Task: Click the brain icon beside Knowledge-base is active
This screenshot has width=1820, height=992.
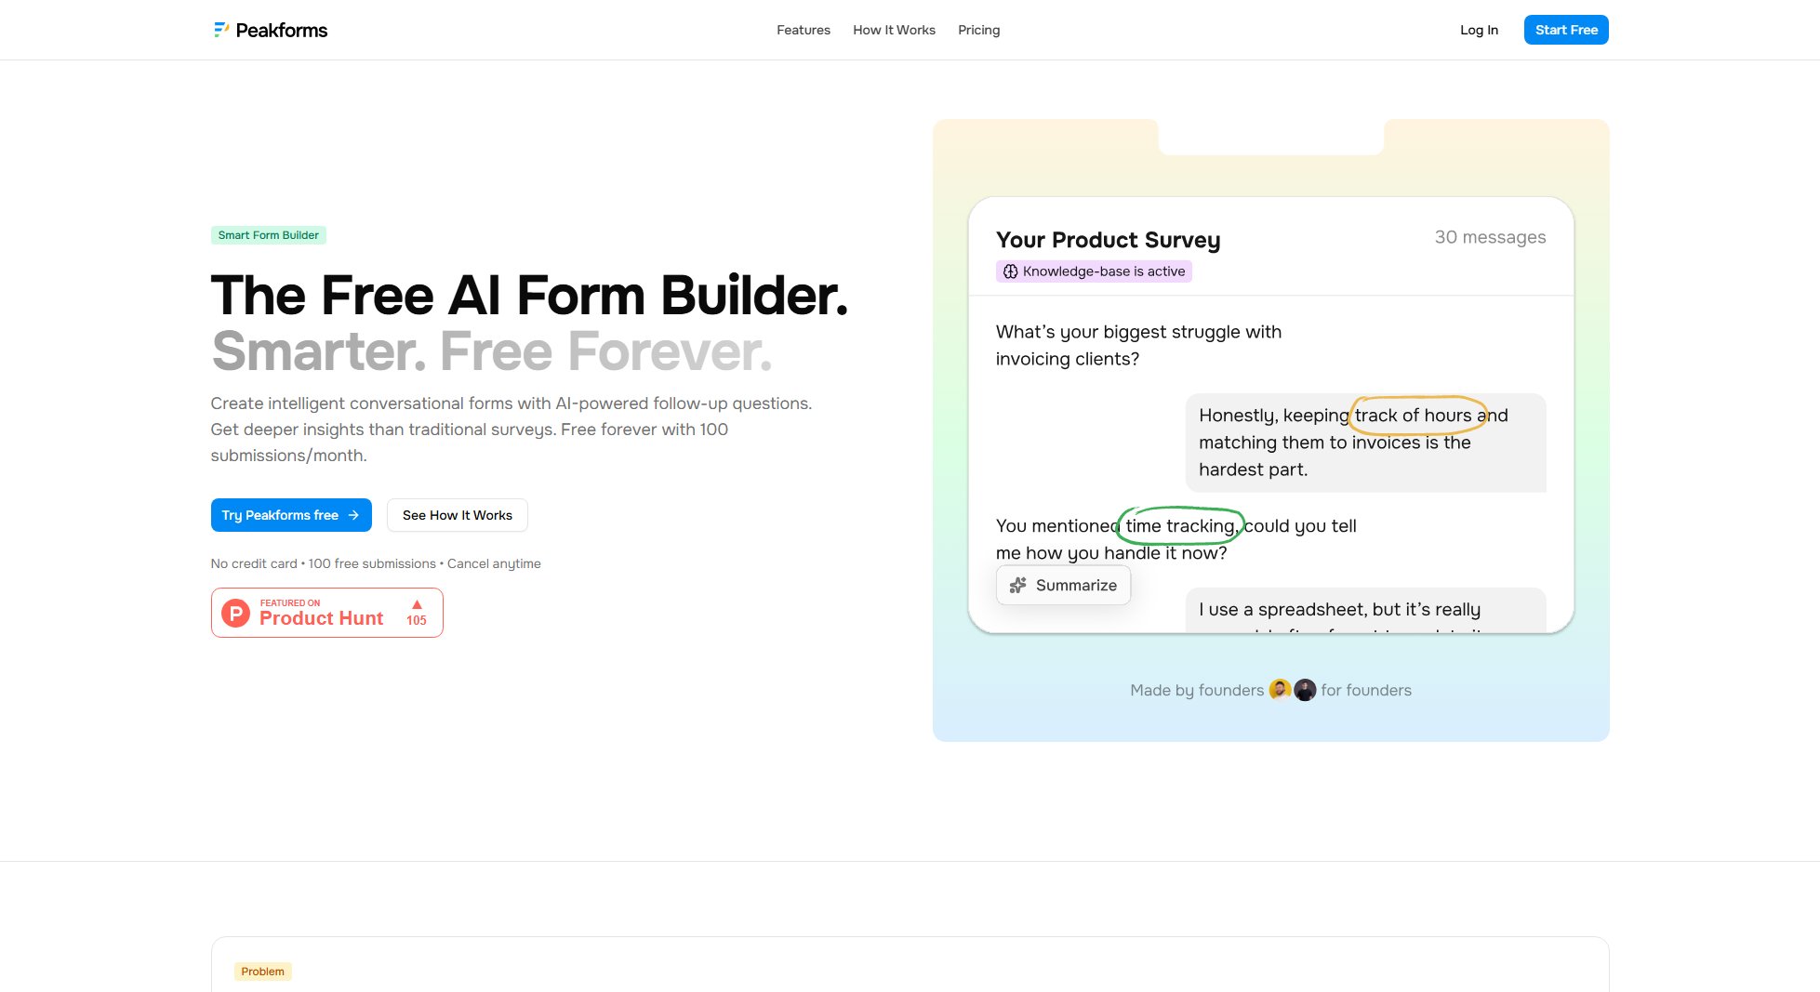Action: click(x=1010, y=271)
